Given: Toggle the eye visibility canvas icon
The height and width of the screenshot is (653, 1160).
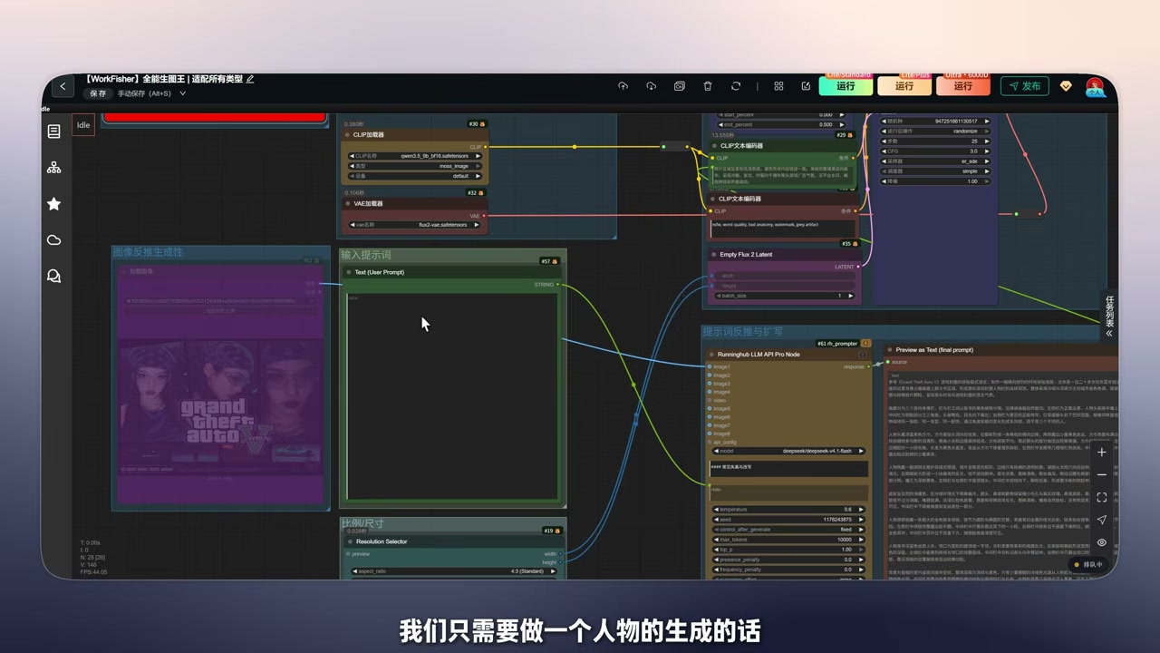Looking at the screenshot, I should (1102, 542).
